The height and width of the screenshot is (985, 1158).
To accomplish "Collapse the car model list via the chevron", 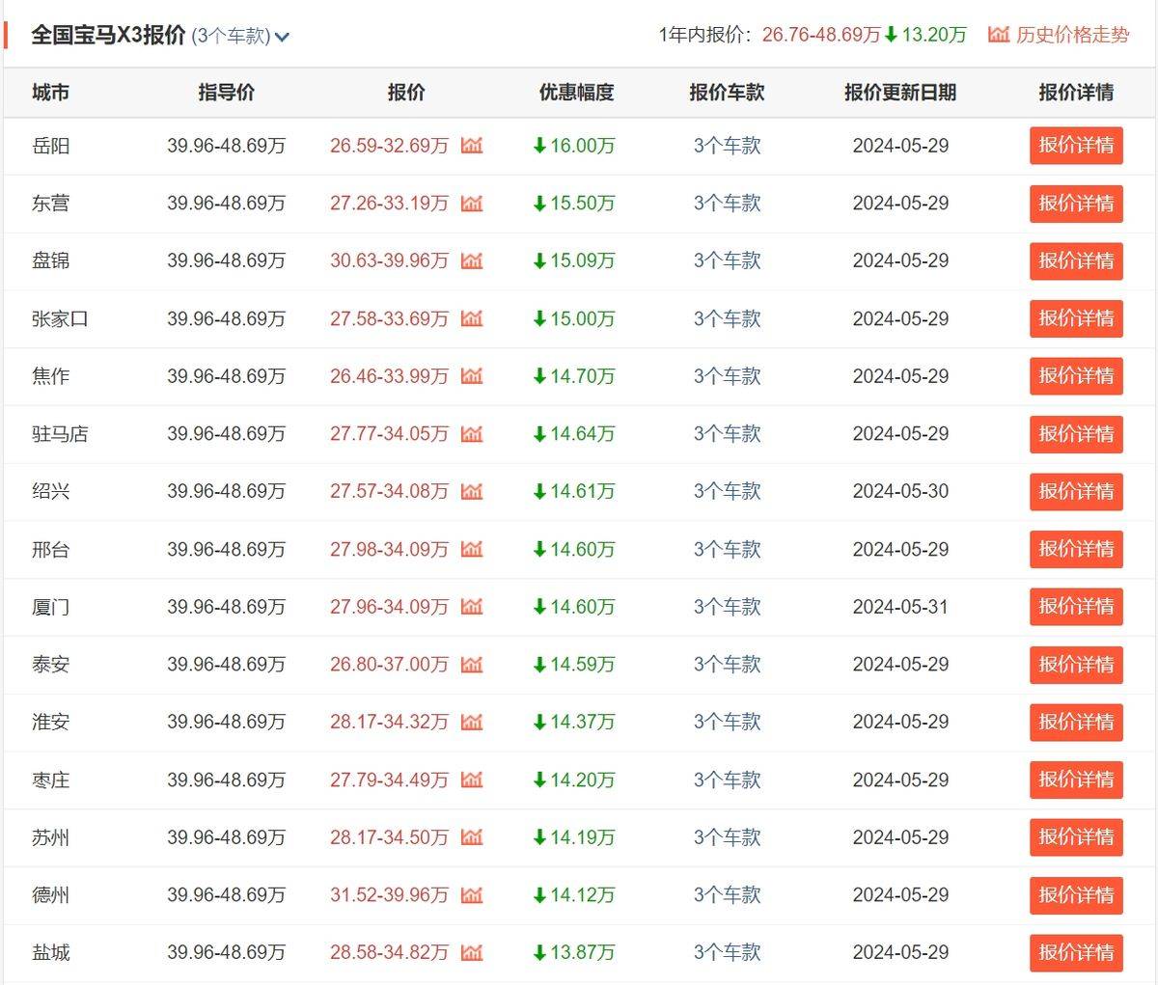I will (280, 37).
